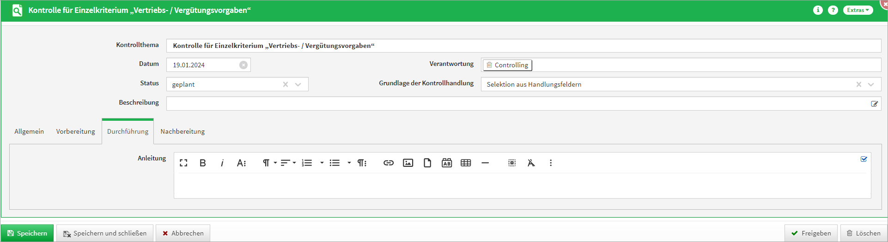Open the paragraph format menu
Screen dimensions: 888x242
(x=269, y=163)
